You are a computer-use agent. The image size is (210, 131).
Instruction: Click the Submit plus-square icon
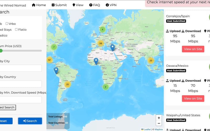[53, 5]
